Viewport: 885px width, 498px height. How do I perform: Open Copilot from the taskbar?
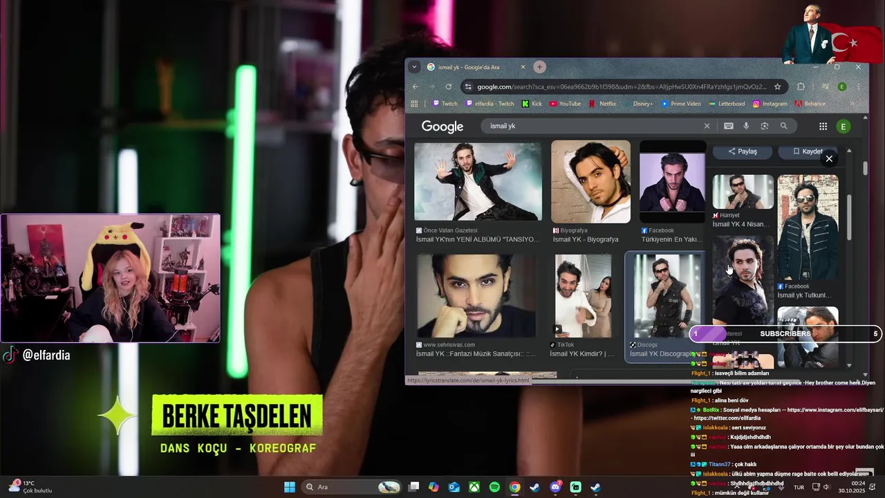tap(434, 487)
